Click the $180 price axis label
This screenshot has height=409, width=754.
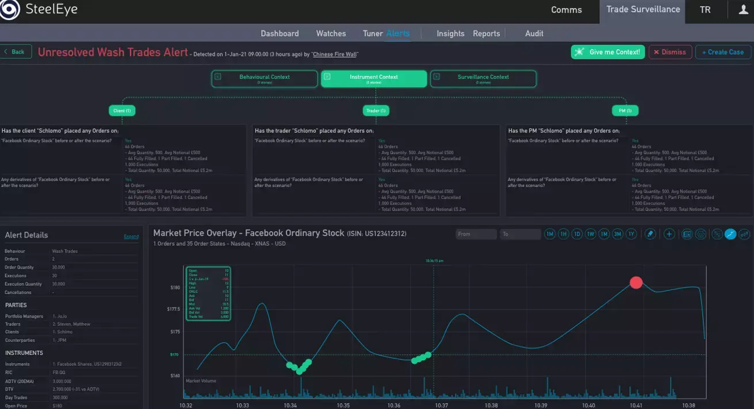point(175,288)
